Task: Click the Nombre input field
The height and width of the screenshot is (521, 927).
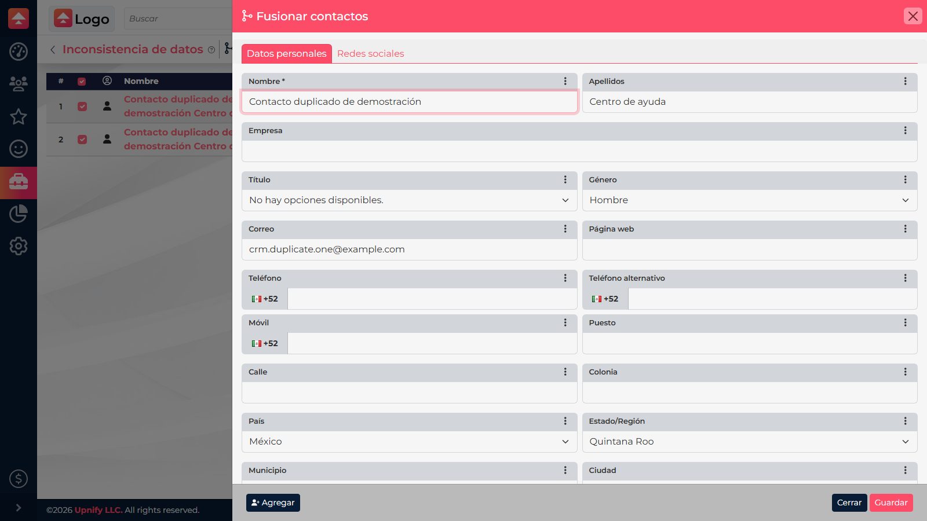Action: click(410, 102)
